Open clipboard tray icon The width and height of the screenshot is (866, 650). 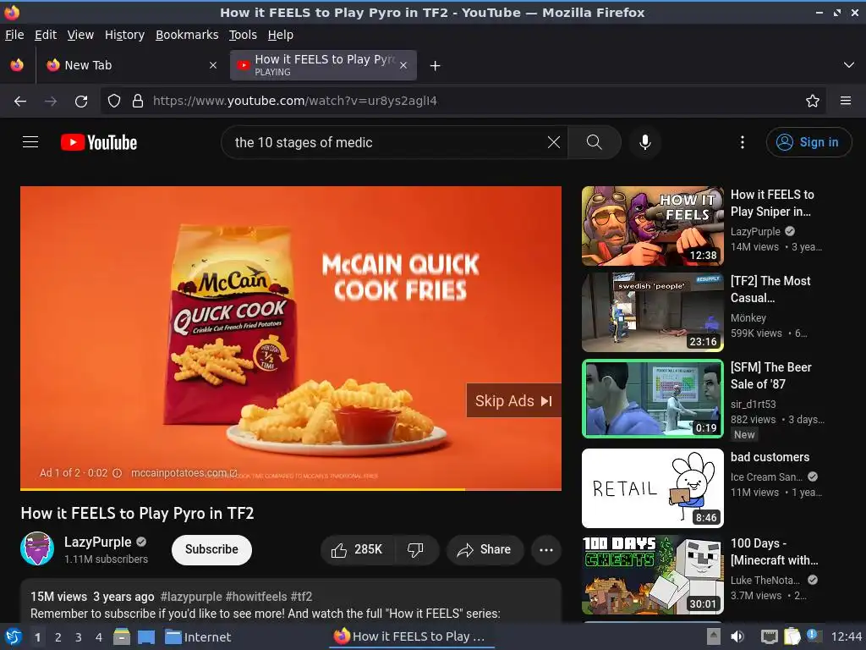coord(792,636)
